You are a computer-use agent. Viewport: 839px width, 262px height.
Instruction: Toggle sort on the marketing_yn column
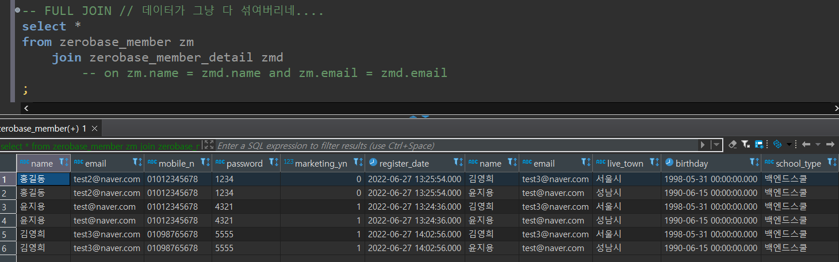coord(358,163)
